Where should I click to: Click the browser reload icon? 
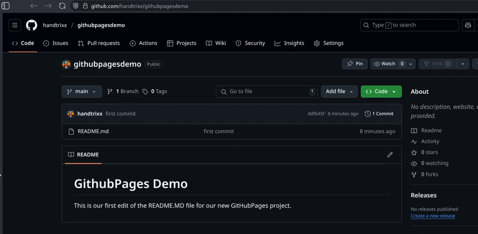coord(62,6)
